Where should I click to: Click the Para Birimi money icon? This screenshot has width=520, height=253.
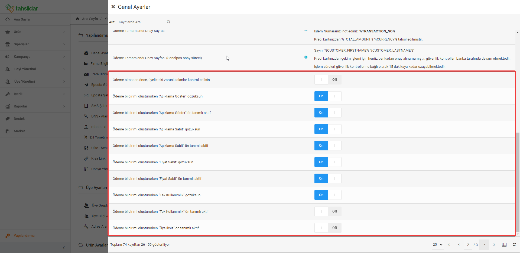[86, 74]
